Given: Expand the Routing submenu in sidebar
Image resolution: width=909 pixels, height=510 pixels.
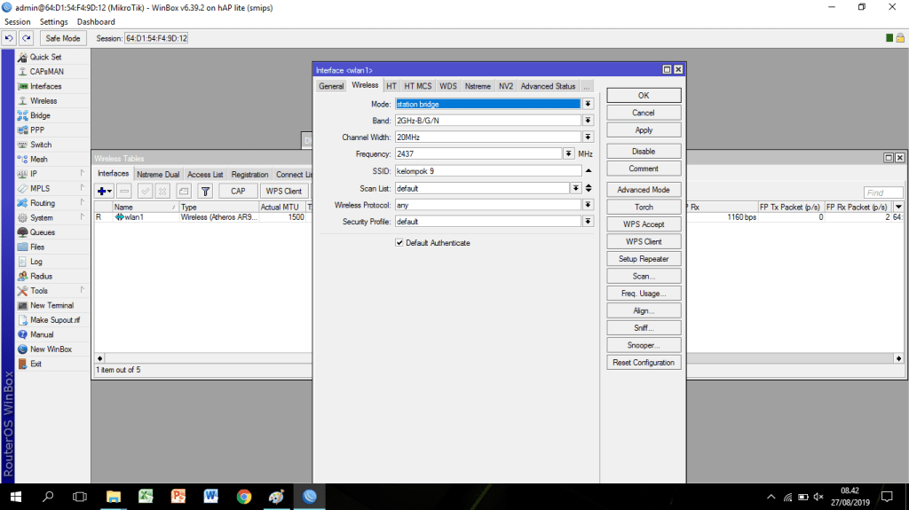Looking at the screenshot, I should click(x=42, y=203).
